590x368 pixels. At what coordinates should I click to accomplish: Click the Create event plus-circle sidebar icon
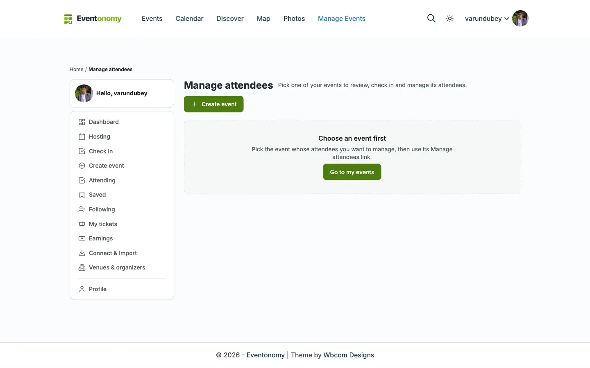82,166
